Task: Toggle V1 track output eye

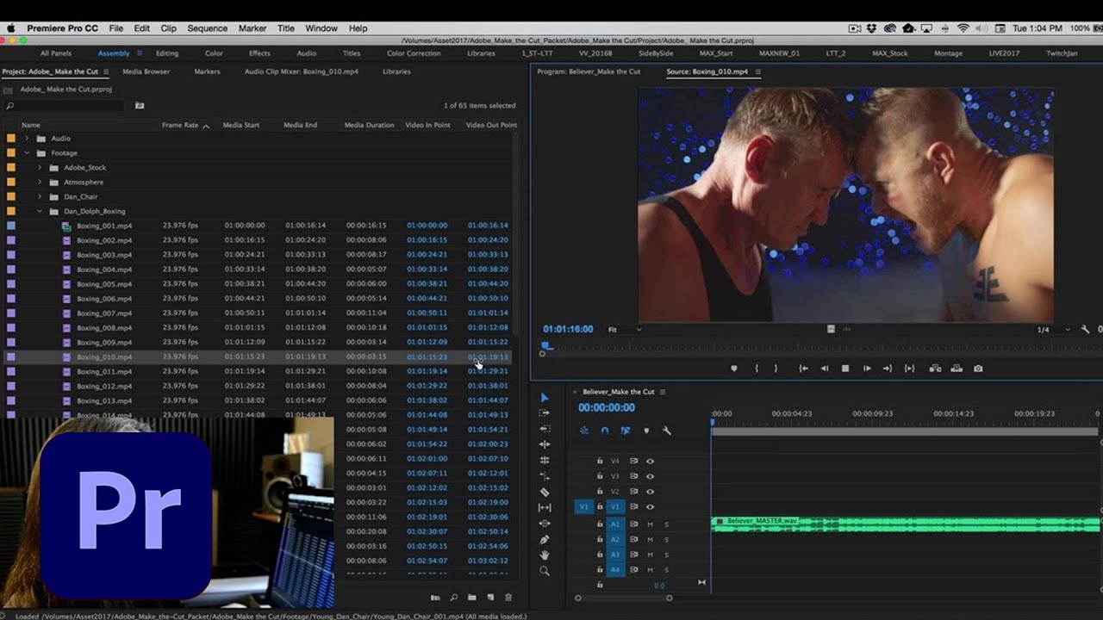Action: click(x=650, y=507)
